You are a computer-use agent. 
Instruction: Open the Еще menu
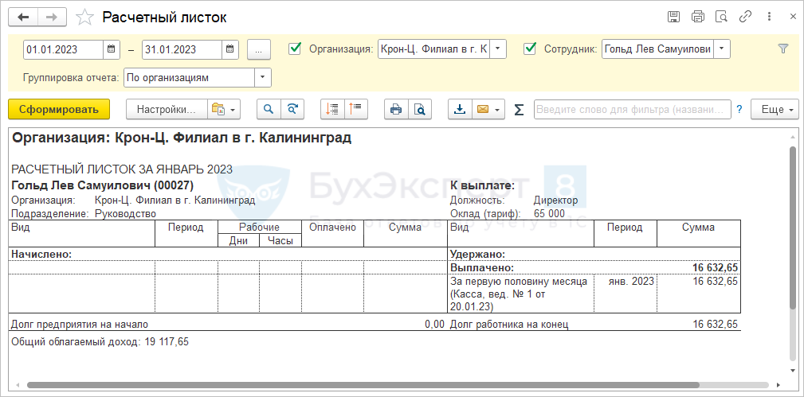tap(775, 110)
